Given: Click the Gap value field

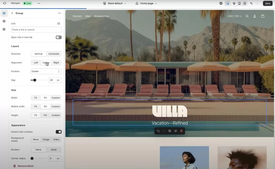Looking at the screenshot, I should (55, 80).
